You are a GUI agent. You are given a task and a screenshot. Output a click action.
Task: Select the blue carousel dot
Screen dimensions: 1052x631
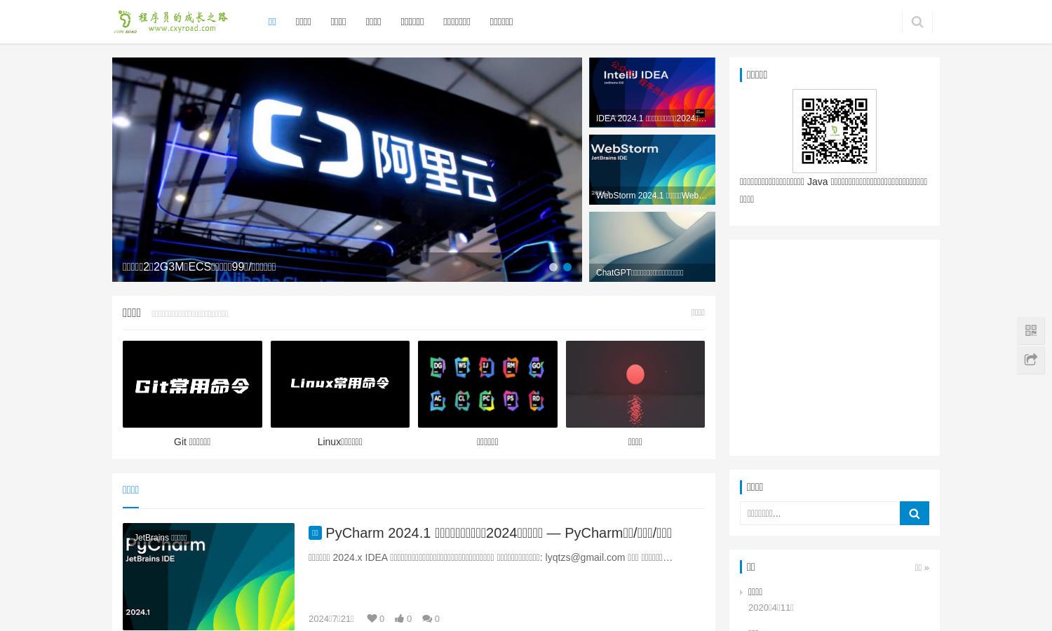pyautogui.click(x=567, y=267)
